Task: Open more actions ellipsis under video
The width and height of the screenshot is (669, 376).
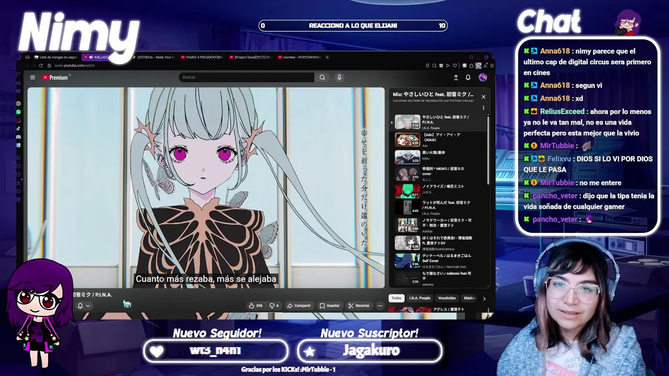Action: (380, 305)
